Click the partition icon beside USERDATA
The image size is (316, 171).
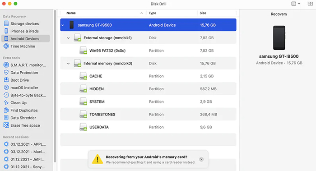tap(83, 127)
